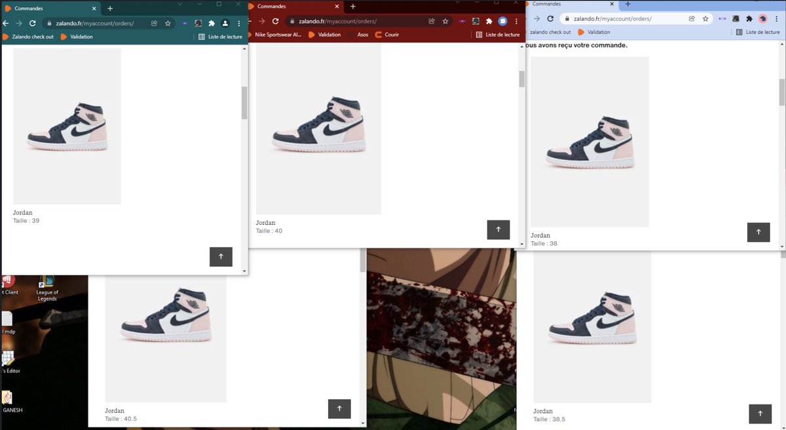Bookmark star icon in the red window

[x=445, y=21]
